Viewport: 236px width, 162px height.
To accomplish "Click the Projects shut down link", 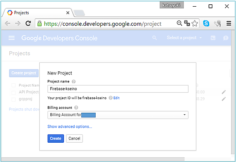I will tap(24, 109).
